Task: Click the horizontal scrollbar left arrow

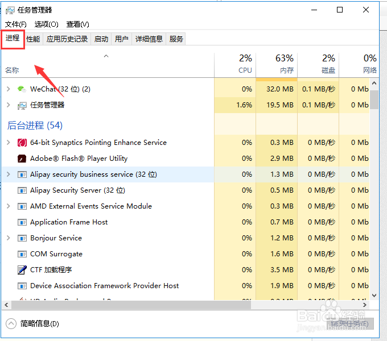Action: [7, 305]
